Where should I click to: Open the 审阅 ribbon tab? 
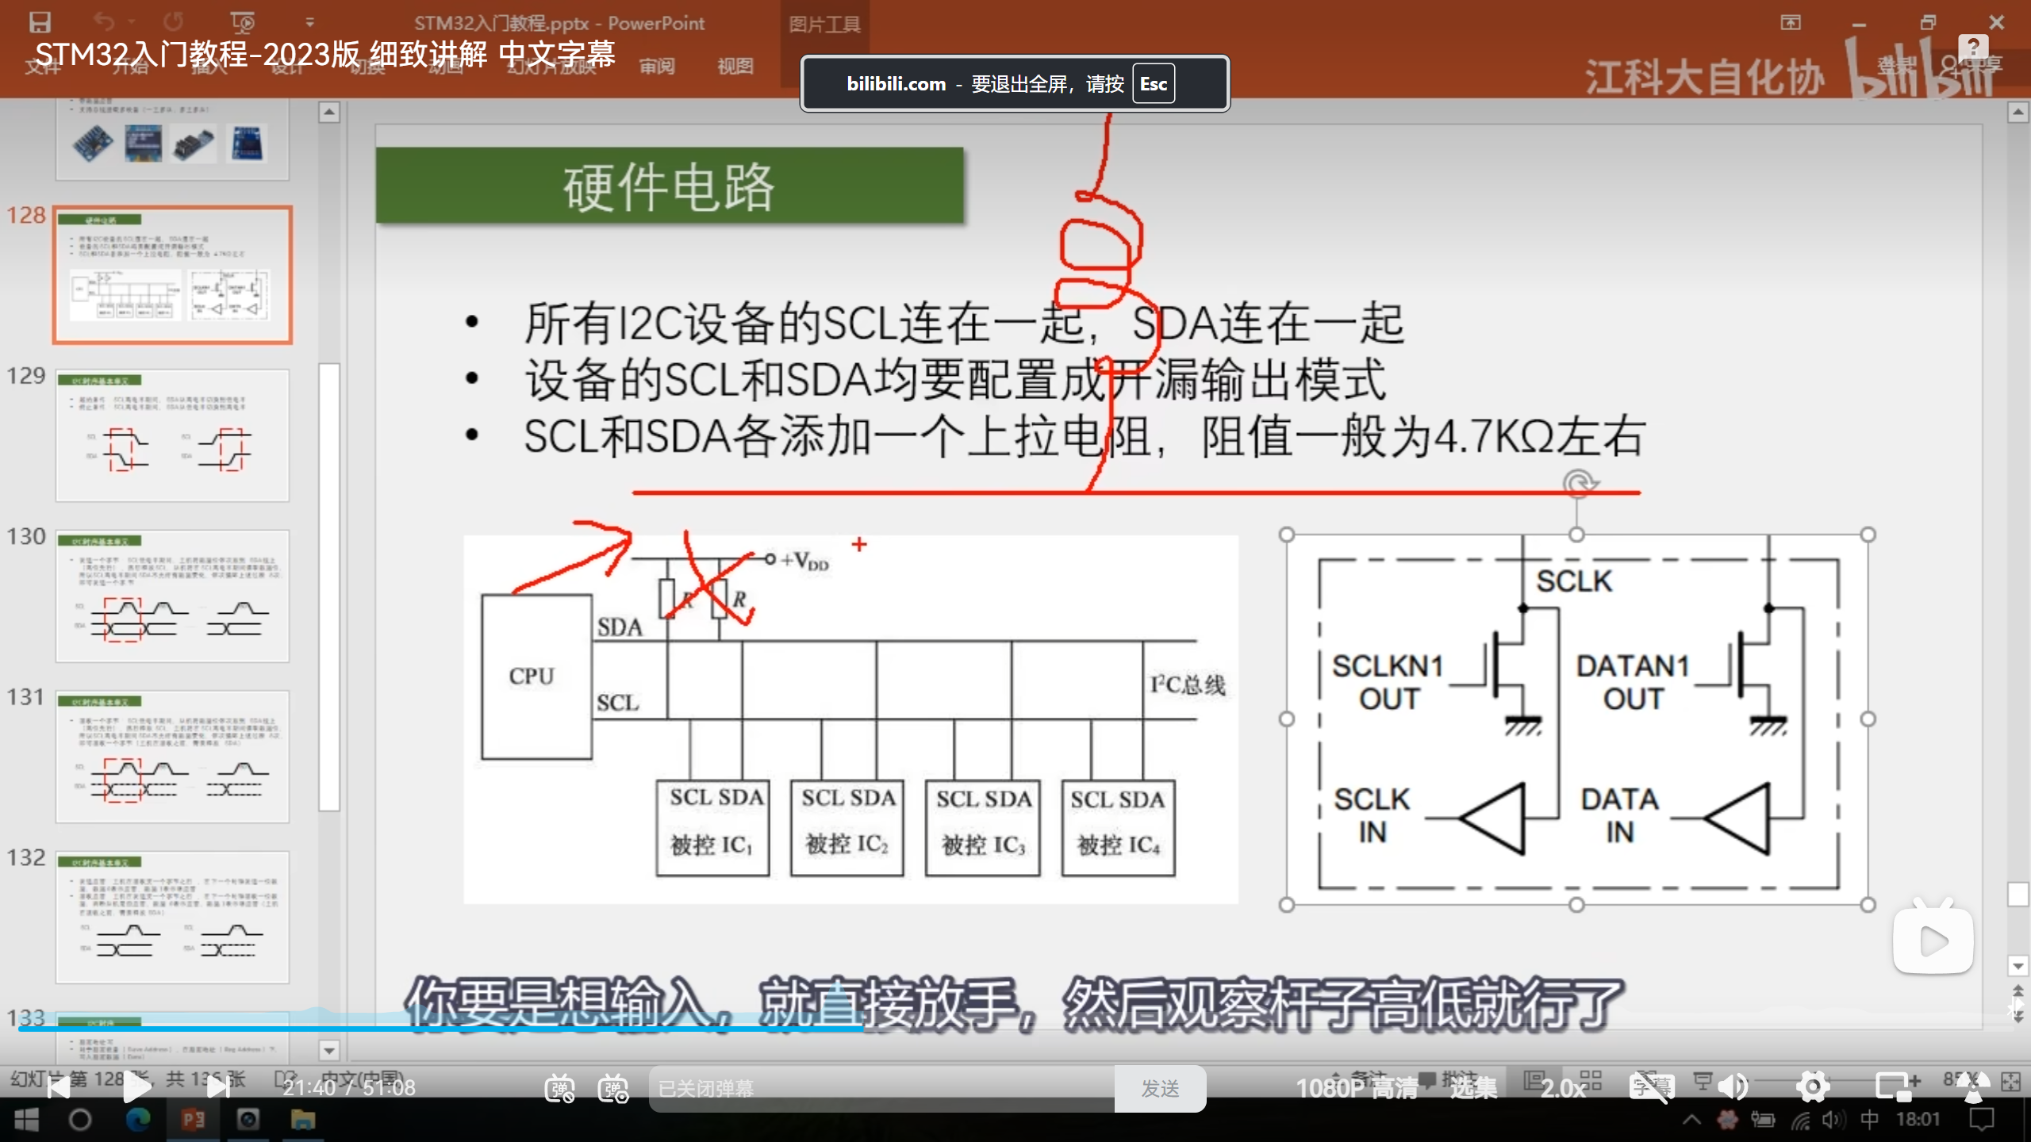657,67
